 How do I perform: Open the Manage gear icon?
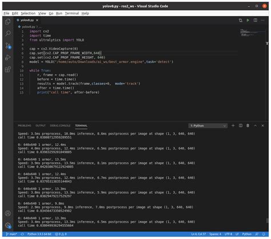8,225
